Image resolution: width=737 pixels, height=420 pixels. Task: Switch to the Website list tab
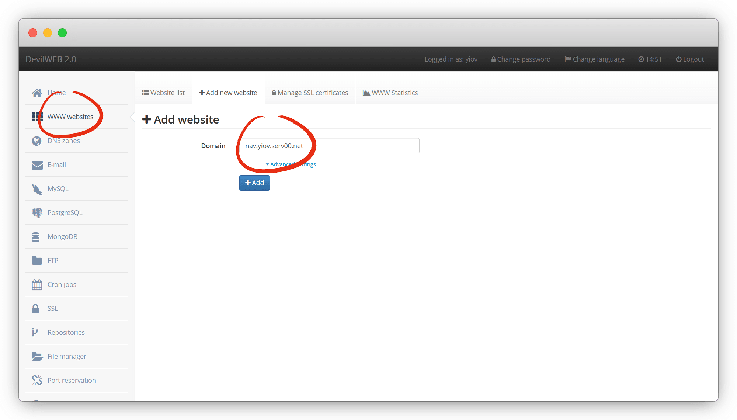163,93
